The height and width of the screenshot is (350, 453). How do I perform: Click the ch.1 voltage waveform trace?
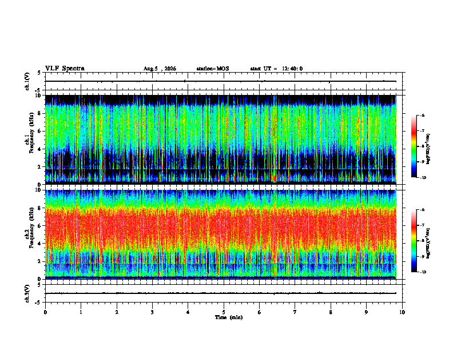pyautogui.click(x=221, y=81)
